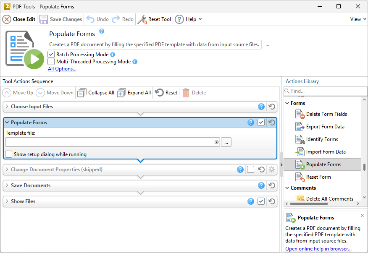Select the Delete Form Fields action icon

point(300,114)
